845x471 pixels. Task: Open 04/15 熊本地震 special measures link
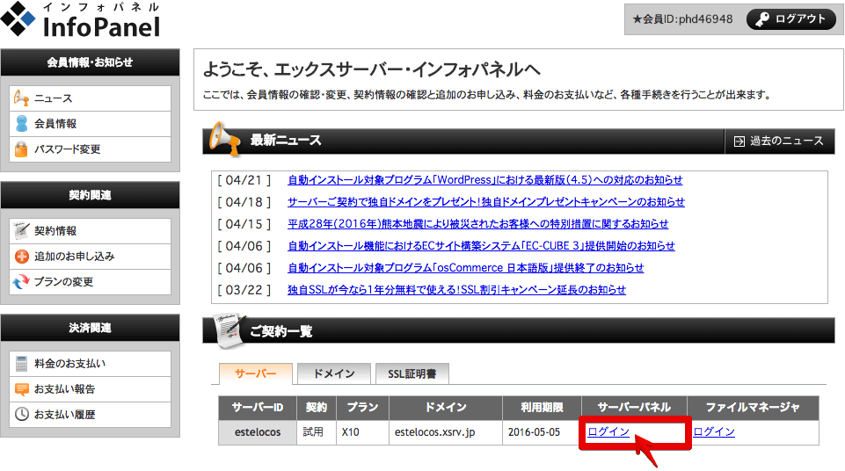pyautogui.click(x=478, y=224)
